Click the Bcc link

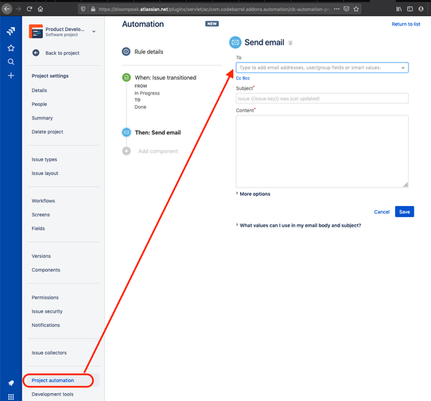246,78
